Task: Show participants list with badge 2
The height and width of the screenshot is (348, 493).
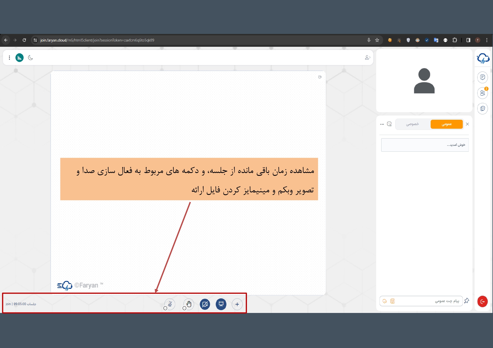Action: click(x=482, y=93)
